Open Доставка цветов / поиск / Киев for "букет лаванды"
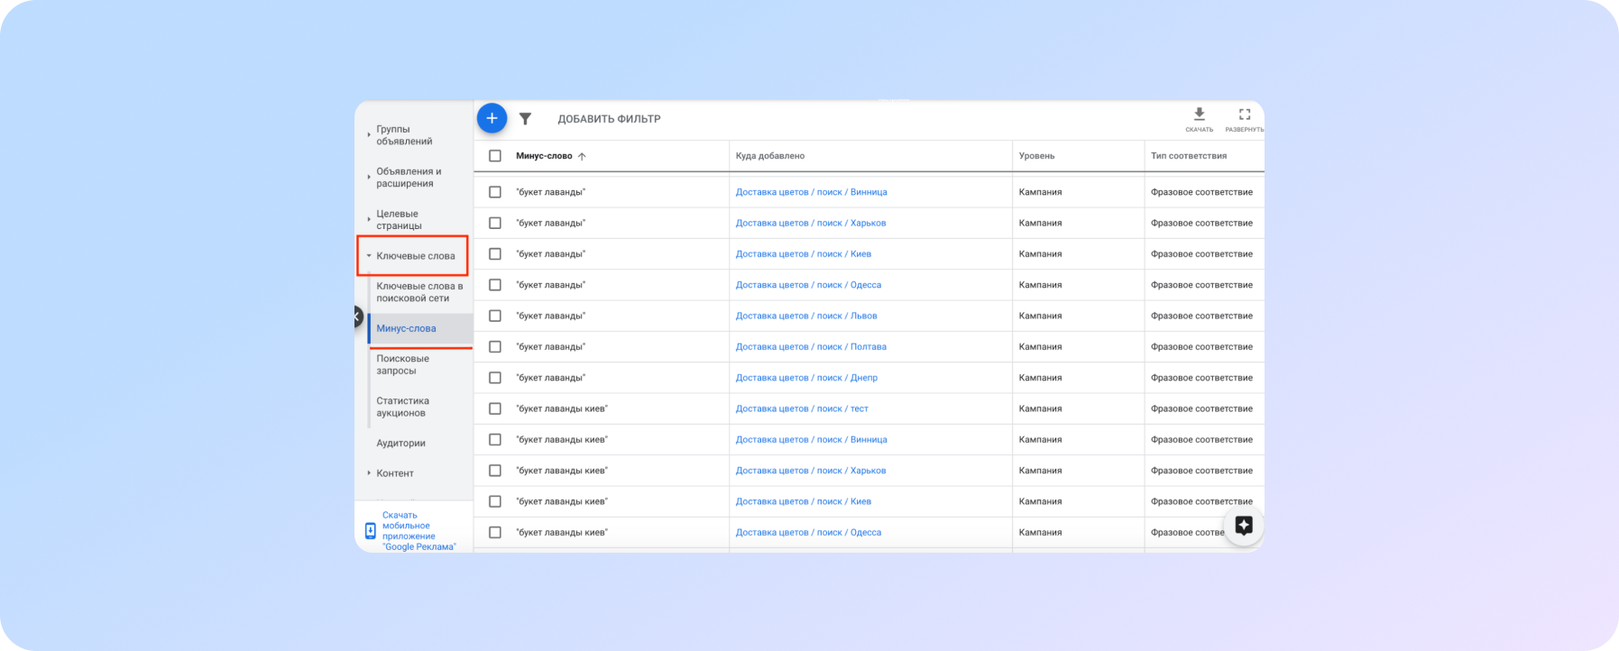 [x=804, y=254]
